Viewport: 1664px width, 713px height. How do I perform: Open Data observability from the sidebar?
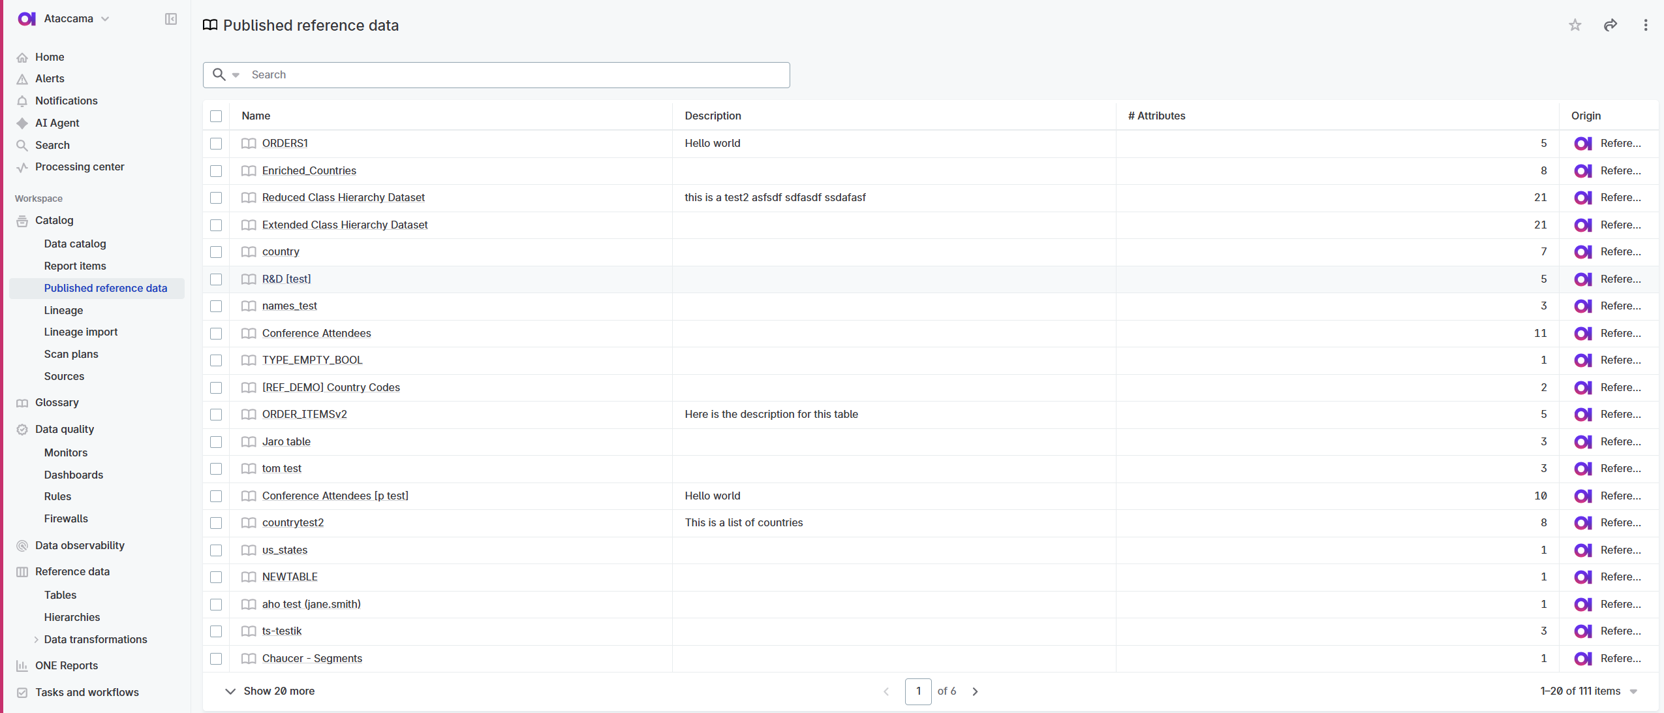(x=80, y=545)
